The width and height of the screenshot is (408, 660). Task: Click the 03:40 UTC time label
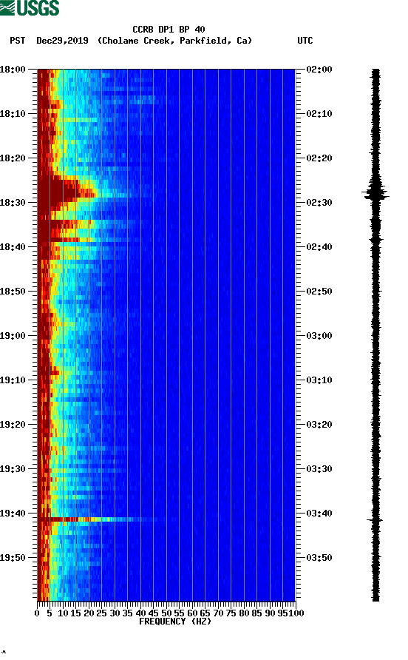(x=319, y=513)
